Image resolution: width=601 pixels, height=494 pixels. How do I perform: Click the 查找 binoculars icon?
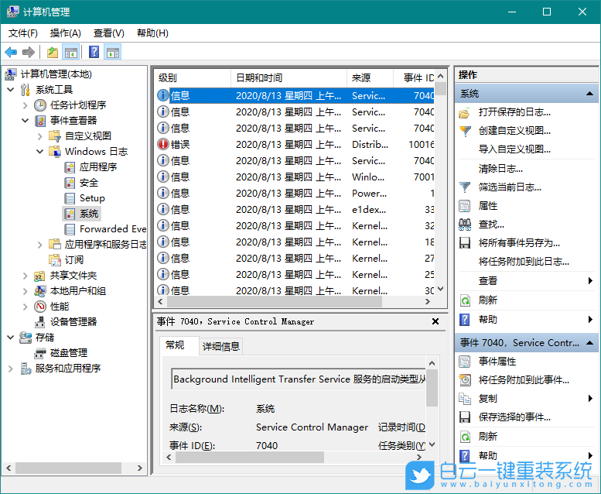click(x=465, y=225)
